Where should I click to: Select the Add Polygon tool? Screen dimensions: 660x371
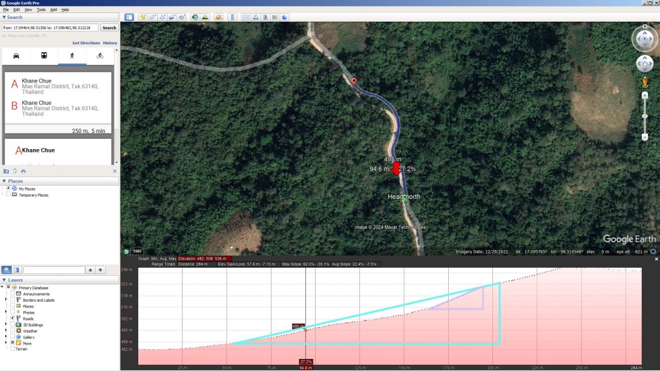click(x=153, y=17)
